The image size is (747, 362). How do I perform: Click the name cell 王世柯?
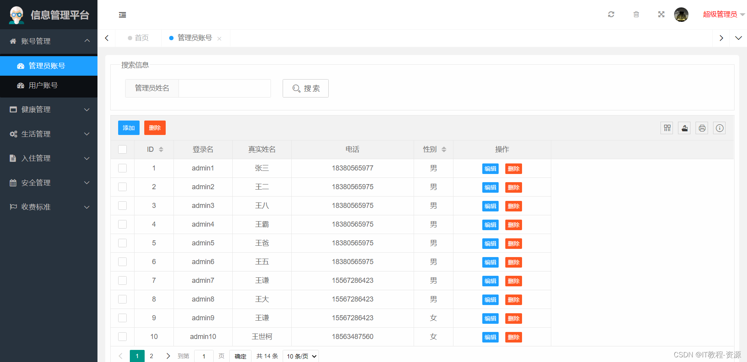pyautogui.click(x=262, y=337)
